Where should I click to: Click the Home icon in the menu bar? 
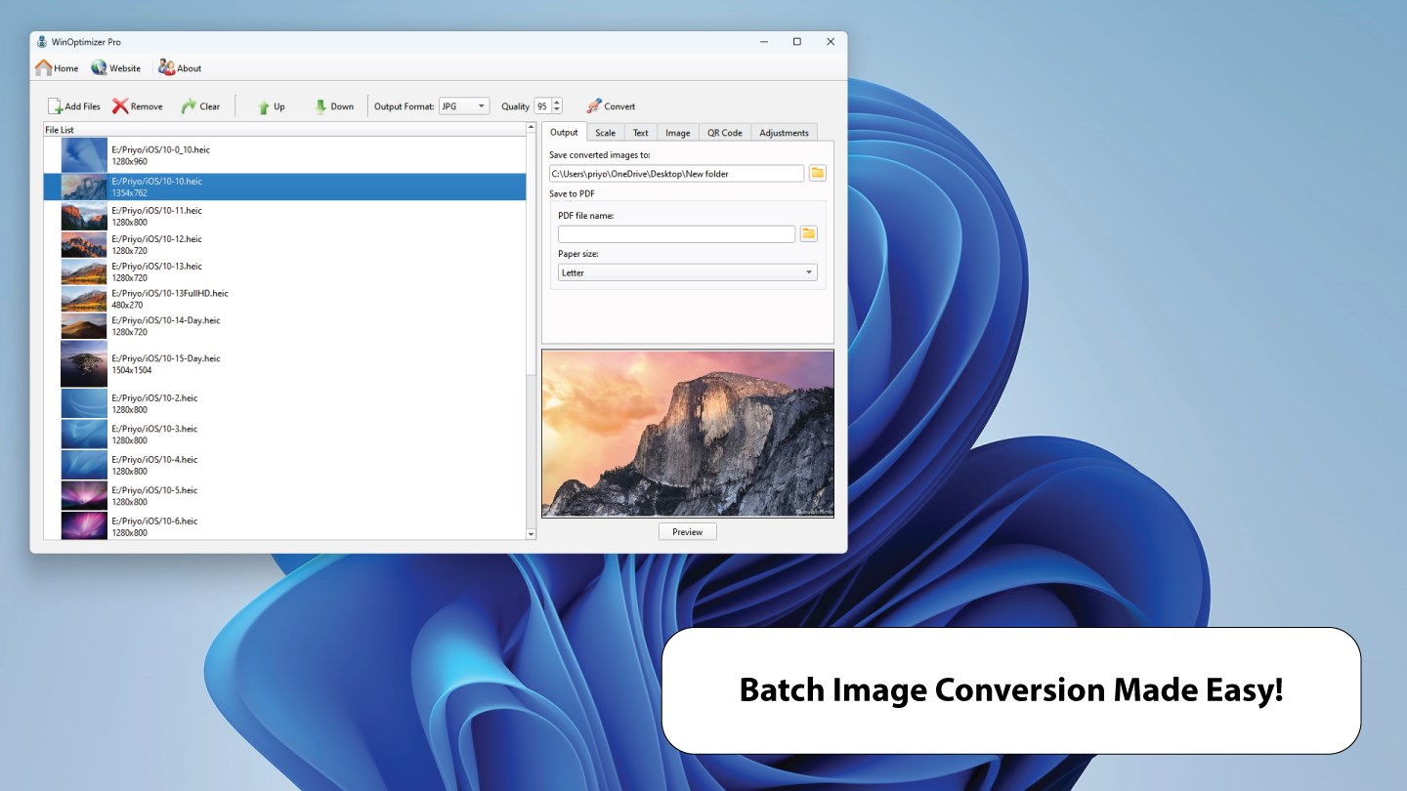pyautogui.click(x=44, y=68)
